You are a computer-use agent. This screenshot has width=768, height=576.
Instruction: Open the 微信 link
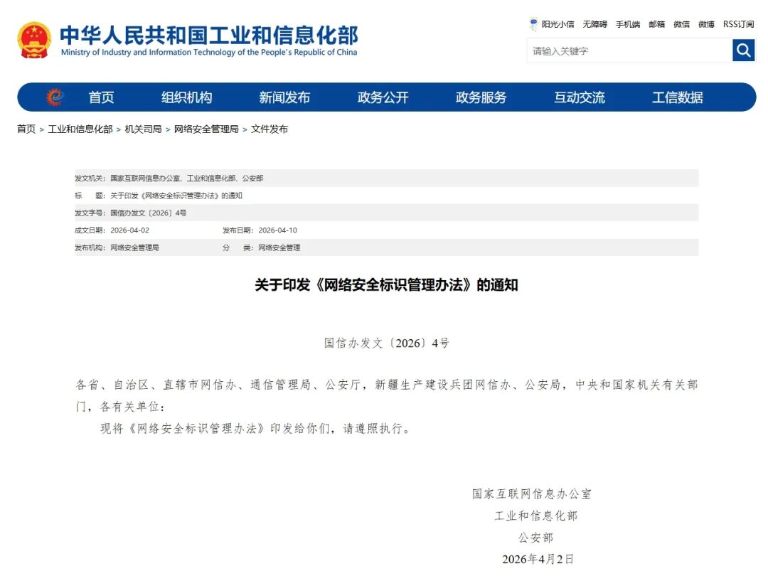pyautogui.click(x=681, y=24)
